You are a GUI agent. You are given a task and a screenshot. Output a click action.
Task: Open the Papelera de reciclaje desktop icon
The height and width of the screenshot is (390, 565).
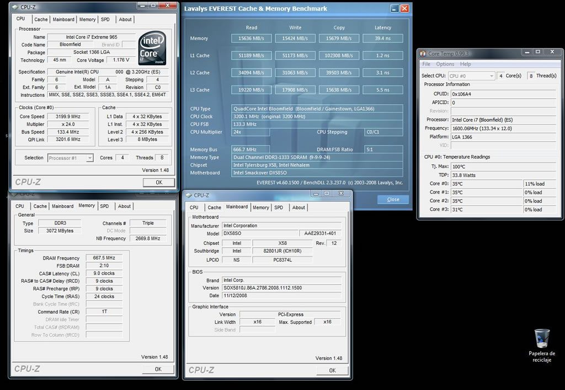pos(542,345)
